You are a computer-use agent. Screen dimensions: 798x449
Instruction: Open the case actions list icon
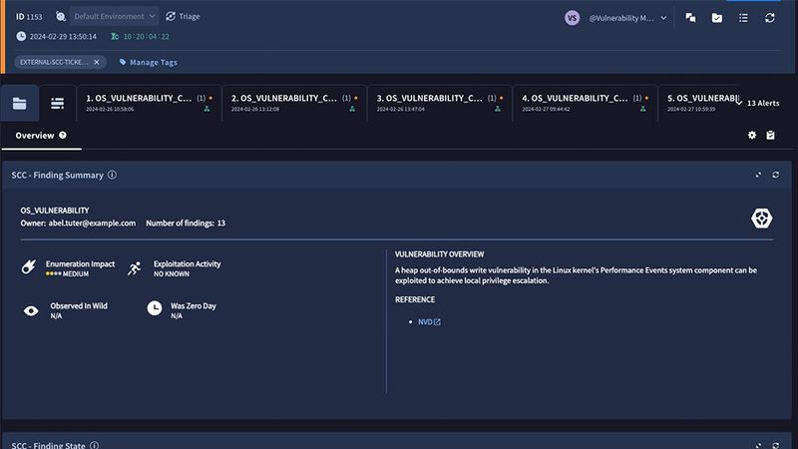point(743,18)
